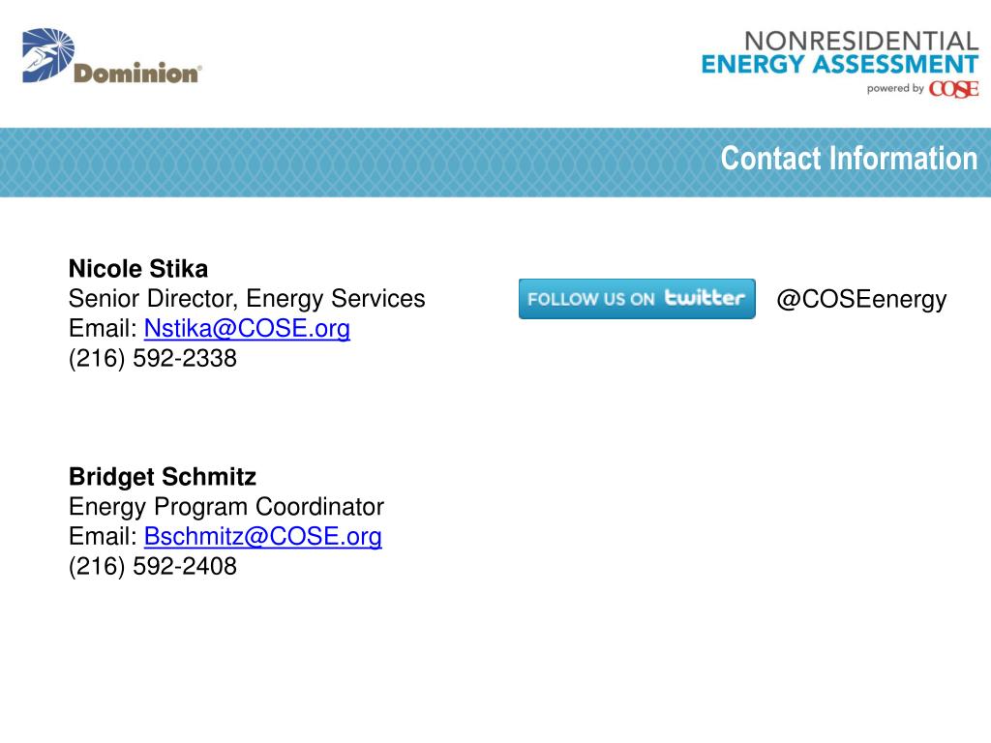The height and width of the screenshot is (743, 991).
Task: Open the Bschmitz@COSE.org email link
Action: [x=263, y=536]
